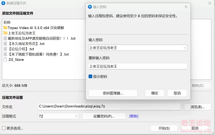Screen dimensions: 215x135
Task: Click the file icon beside 【来了就能下载和观看!纯免费!】.txt
Action: (5, 54)
